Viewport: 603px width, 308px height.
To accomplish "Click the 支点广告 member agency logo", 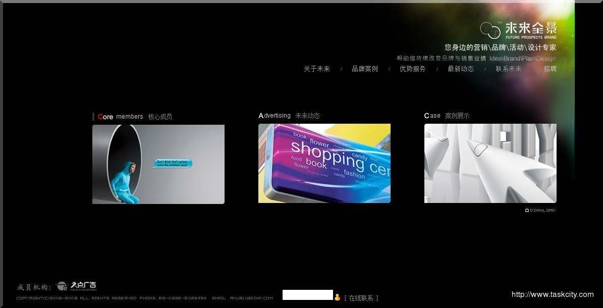I will click(x=77, y=286).
